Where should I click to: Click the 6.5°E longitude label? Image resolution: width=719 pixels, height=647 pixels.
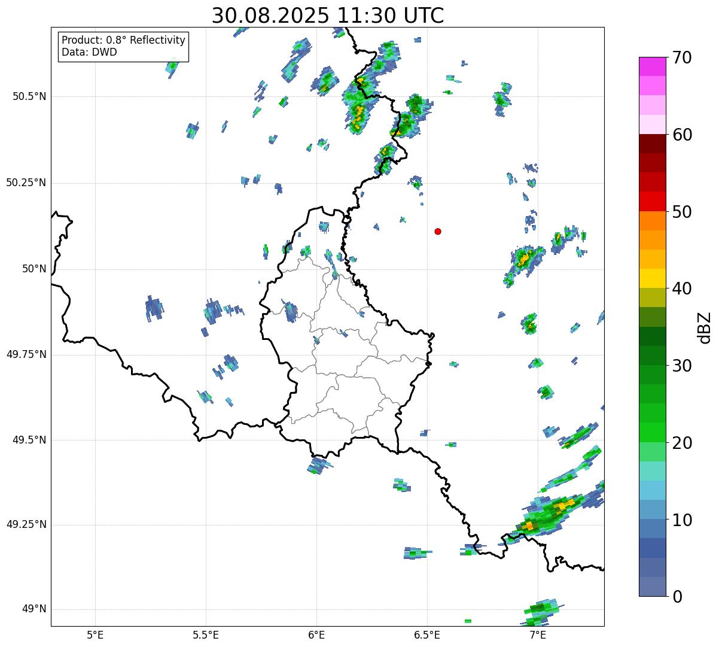coord(427,634)
